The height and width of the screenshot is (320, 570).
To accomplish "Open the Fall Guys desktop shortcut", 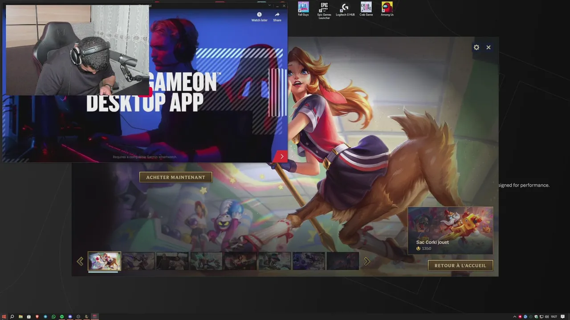I will (x=303, y=9).
